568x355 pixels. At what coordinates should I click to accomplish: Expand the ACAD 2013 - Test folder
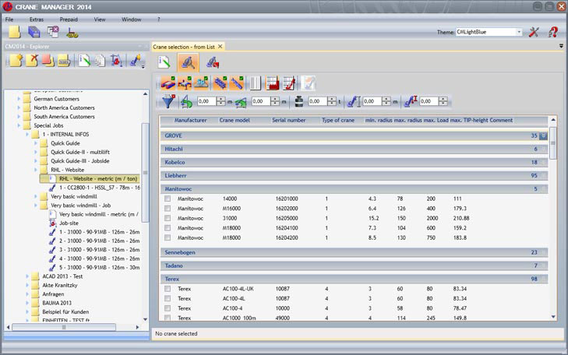click(x=27, y=276)
